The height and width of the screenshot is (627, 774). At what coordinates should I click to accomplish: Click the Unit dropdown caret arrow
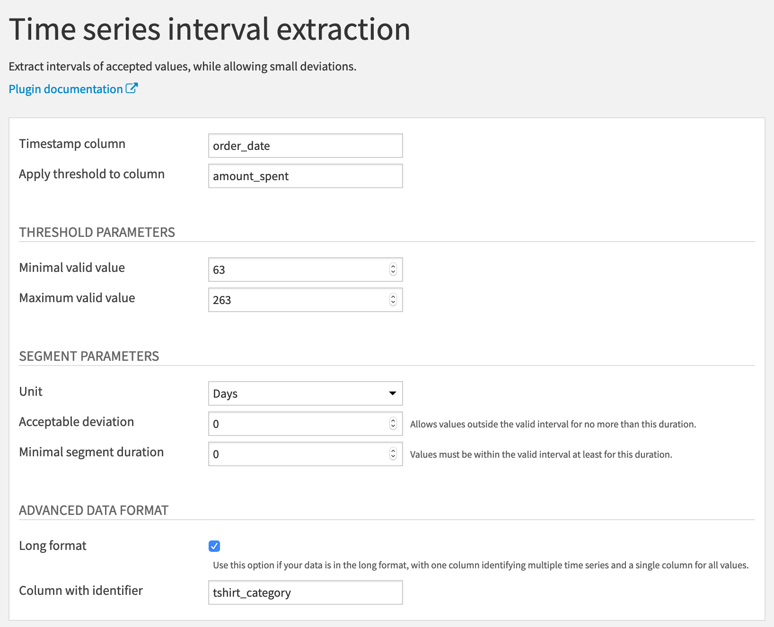click(x=392, y=393)
